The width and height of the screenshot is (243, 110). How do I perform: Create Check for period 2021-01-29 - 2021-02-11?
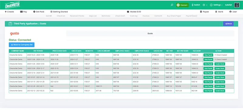coord(220,86)
